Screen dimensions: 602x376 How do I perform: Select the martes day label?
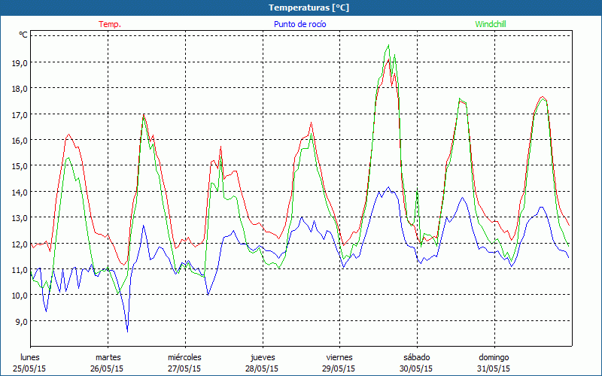[x=108, y=357]
